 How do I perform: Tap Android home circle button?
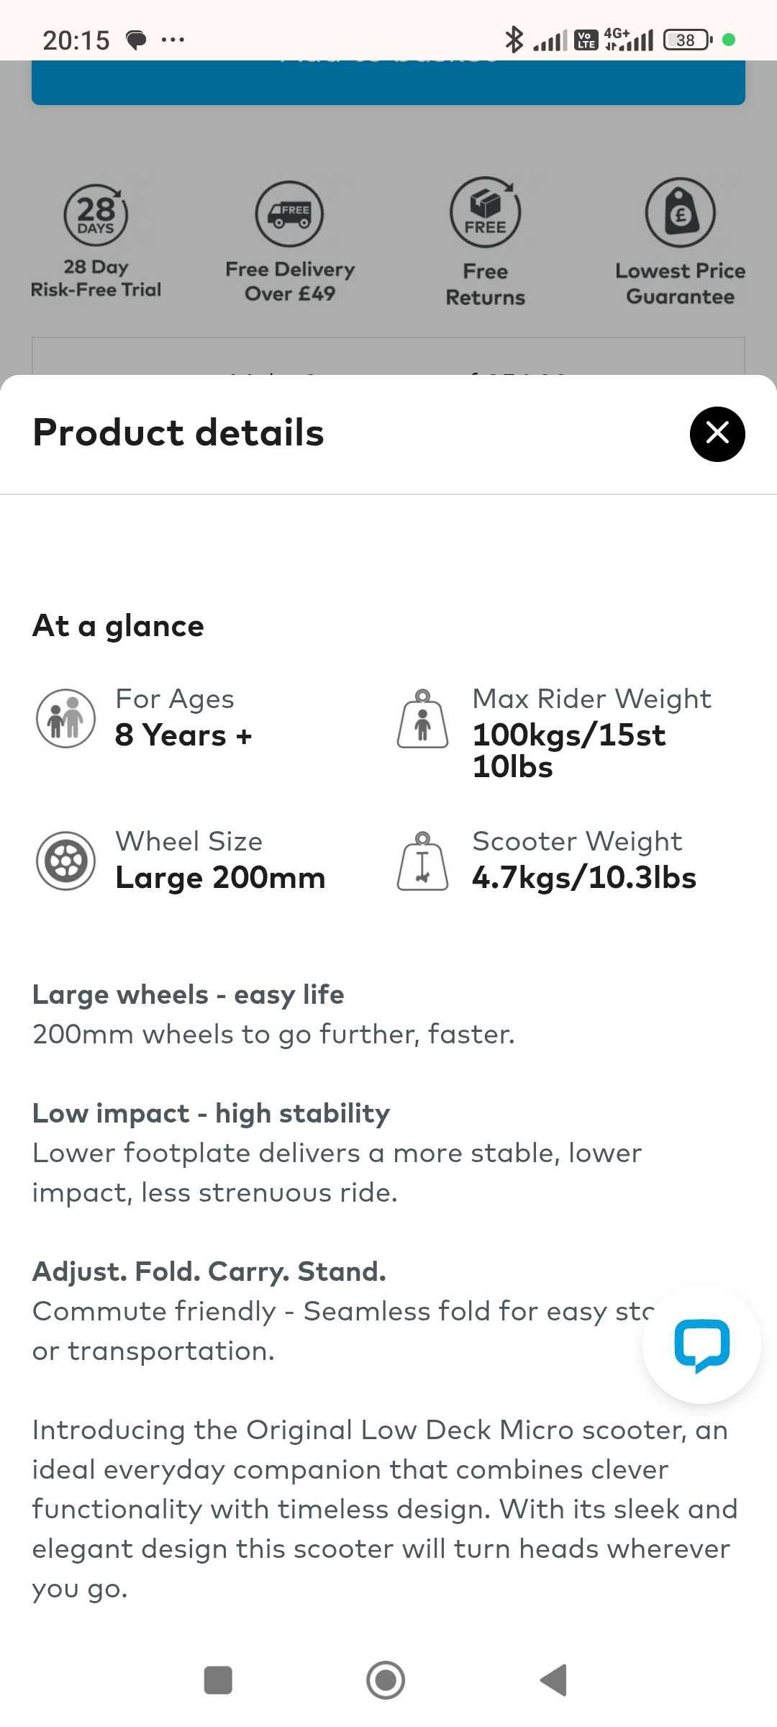coord(386,1680)
